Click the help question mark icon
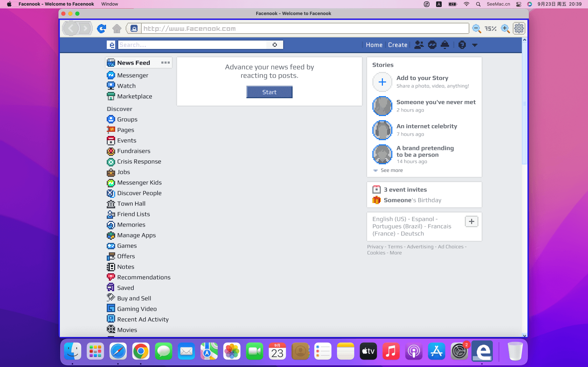This screenshot has width=588, height=367. tap(462, 45)
